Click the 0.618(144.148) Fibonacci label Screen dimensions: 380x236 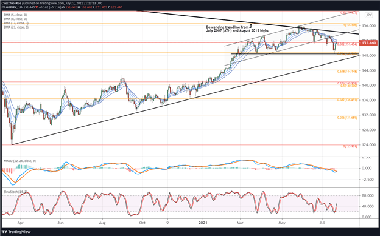(x=347, y=72)
